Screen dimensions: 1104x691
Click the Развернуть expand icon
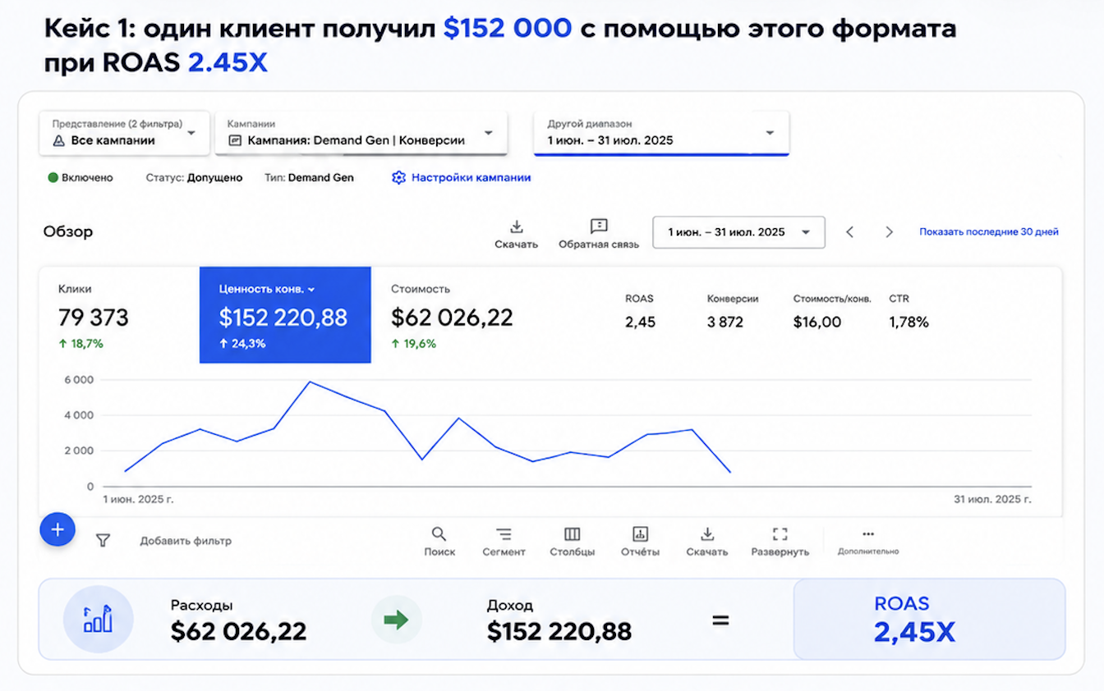click(780, 534)
